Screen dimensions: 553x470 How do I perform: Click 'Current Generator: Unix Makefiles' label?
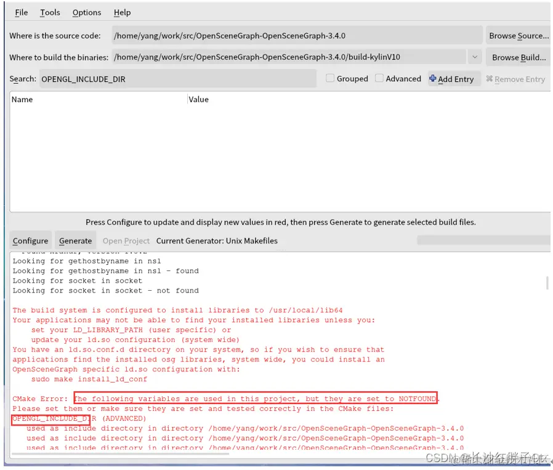(217, 241)
